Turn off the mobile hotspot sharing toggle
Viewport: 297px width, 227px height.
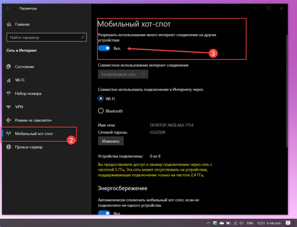pyautogui.click(x=104, y=48)
